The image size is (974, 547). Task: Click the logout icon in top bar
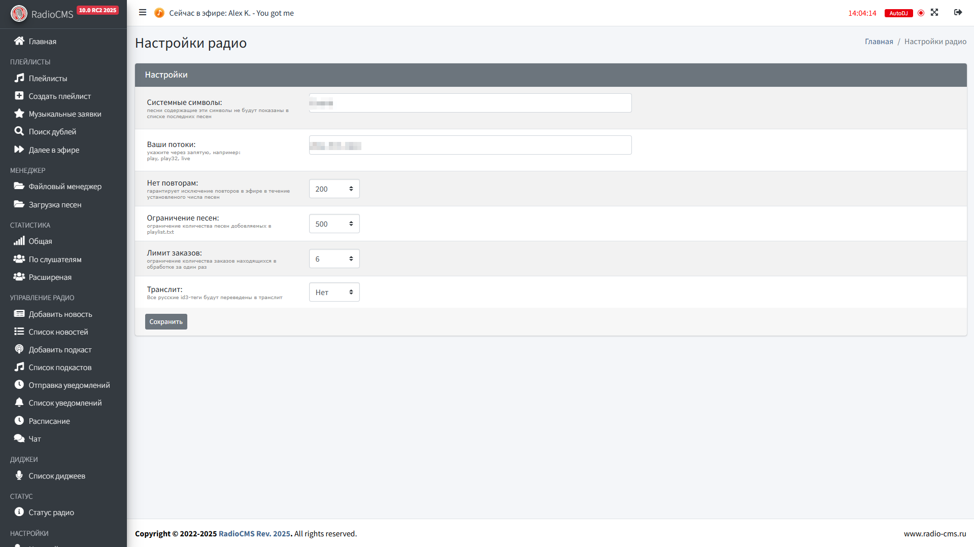pyautogui.click(x=958, y=13)
